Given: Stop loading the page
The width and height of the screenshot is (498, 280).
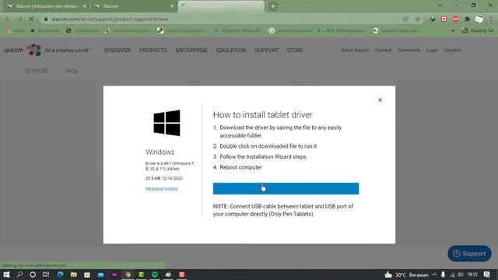Looking at the screenshot, I should pyautogui.click(x=31, y=19).
